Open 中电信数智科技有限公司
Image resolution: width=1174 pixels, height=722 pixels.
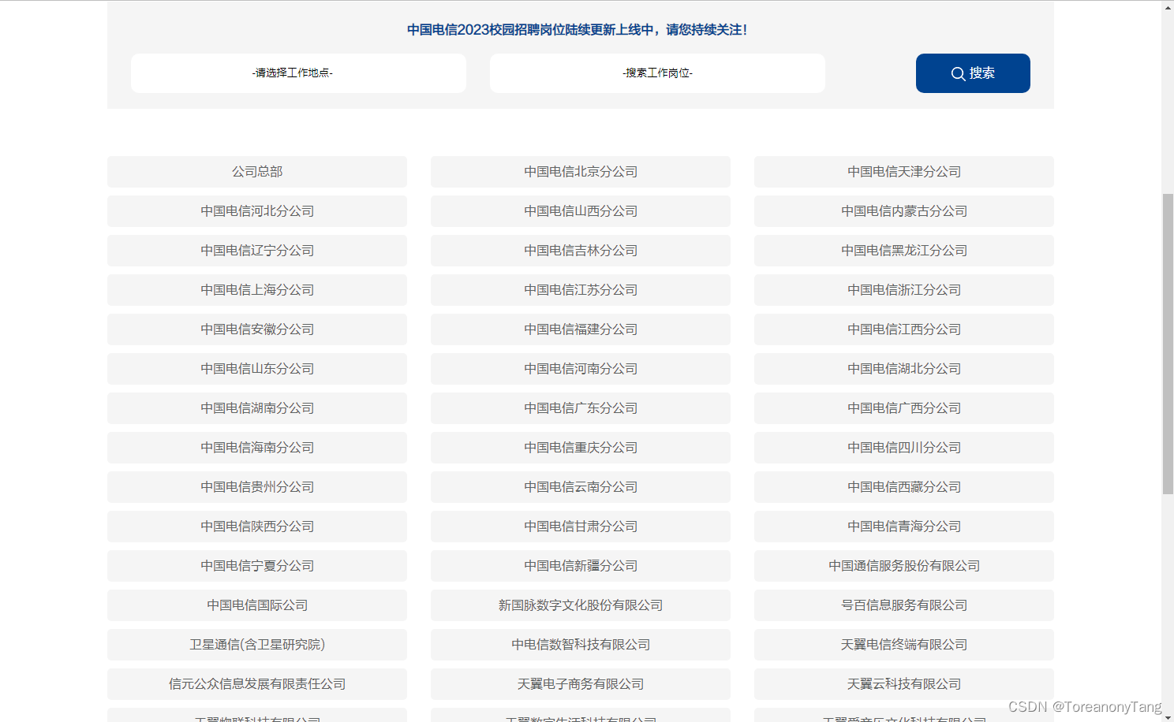click(581, 645)
